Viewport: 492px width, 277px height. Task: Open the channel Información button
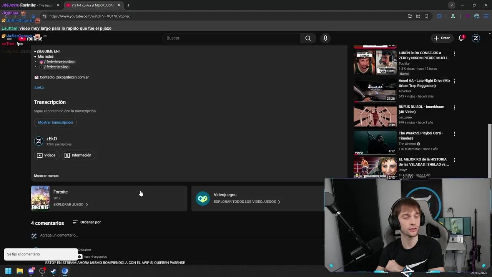tap(78, 155)
